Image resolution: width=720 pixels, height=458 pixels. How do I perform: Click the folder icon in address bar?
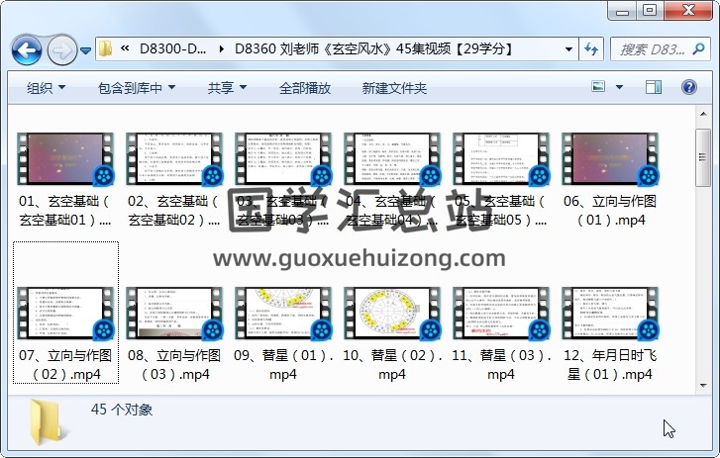click(105, 48)
